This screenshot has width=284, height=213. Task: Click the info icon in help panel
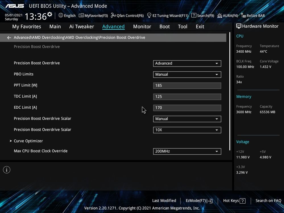click(7, 170)
